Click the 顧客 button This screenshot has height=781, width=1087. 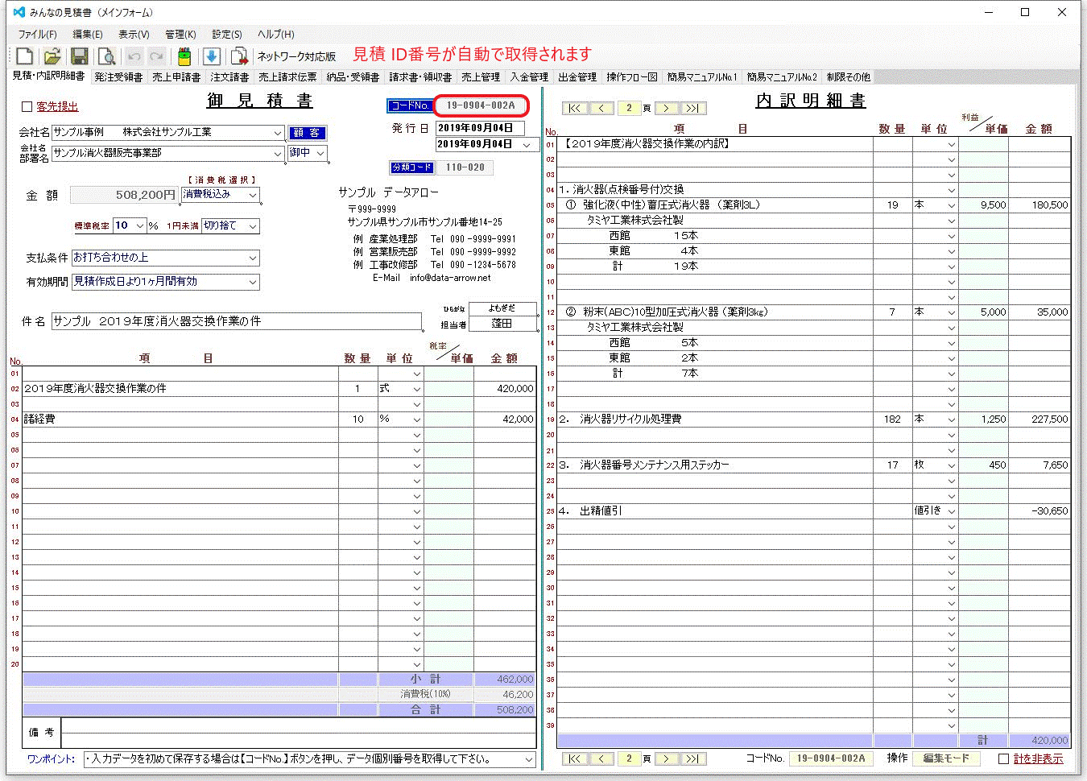click(308, 133)
